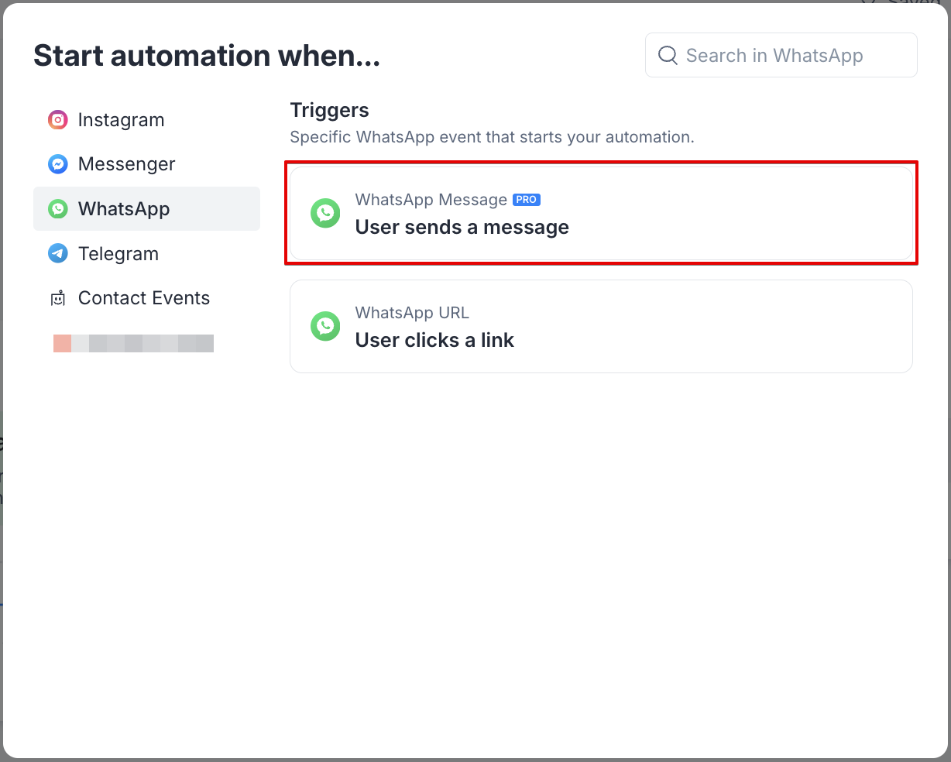Click the Messenger logo icon in sidebar
Viewport: 951px width, 762px height.
pyautogui.click(x=58, y=164)
